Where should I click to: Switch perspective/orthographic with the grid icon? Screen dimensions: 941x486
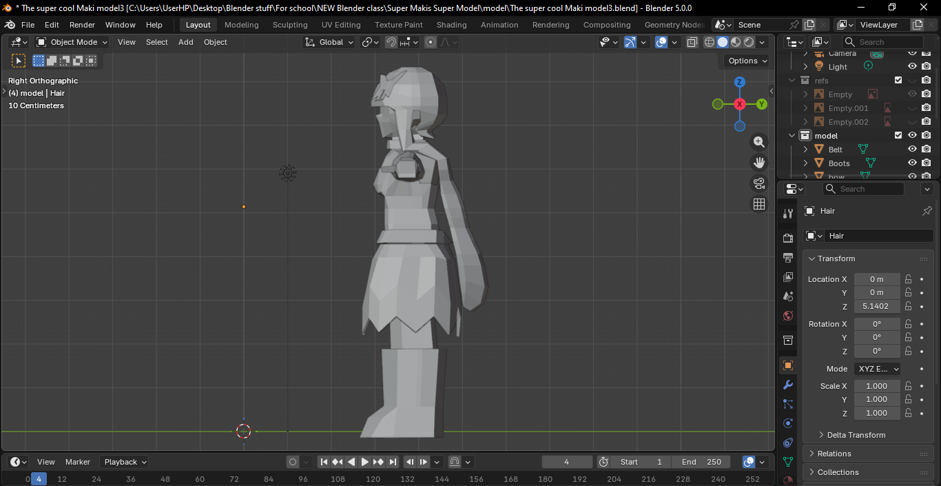coord(758,204)
